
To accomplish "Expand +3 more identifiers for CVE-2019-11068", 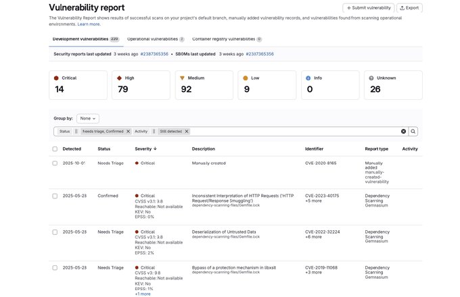I will [313, 273].
